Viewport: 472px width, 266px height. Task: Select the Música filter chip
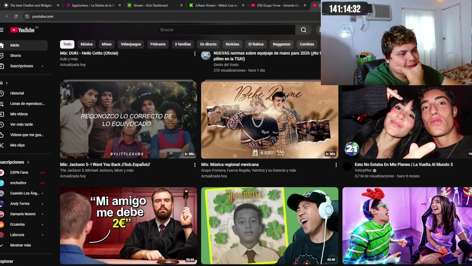point(87,44)
